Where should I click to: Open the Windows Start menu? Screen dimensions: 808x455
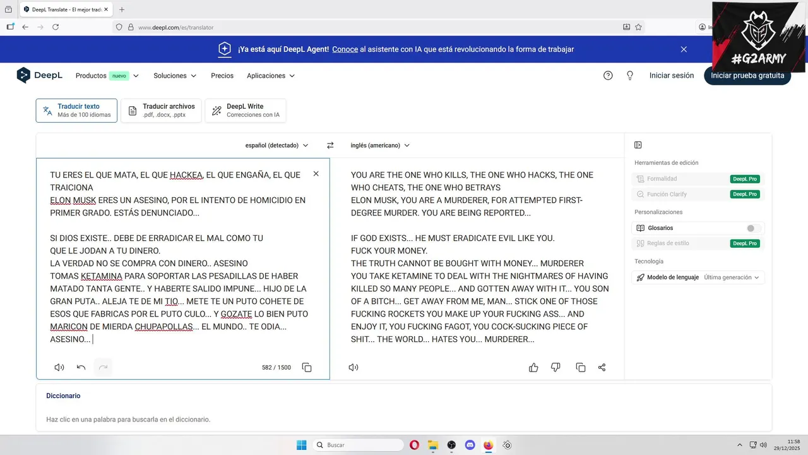tap(302, 445)
